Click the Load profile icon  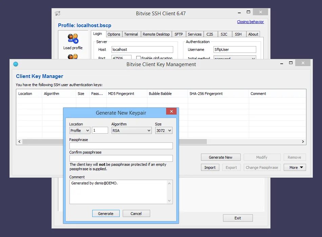[73, 39]
